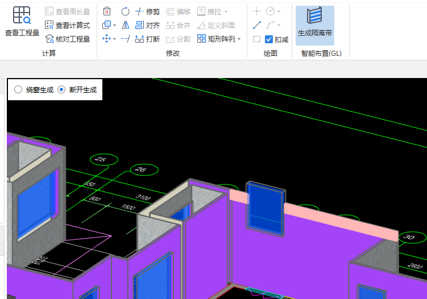Expand the move tool dropdown arrow
This screenshot has height=299, width=427.
115,39
